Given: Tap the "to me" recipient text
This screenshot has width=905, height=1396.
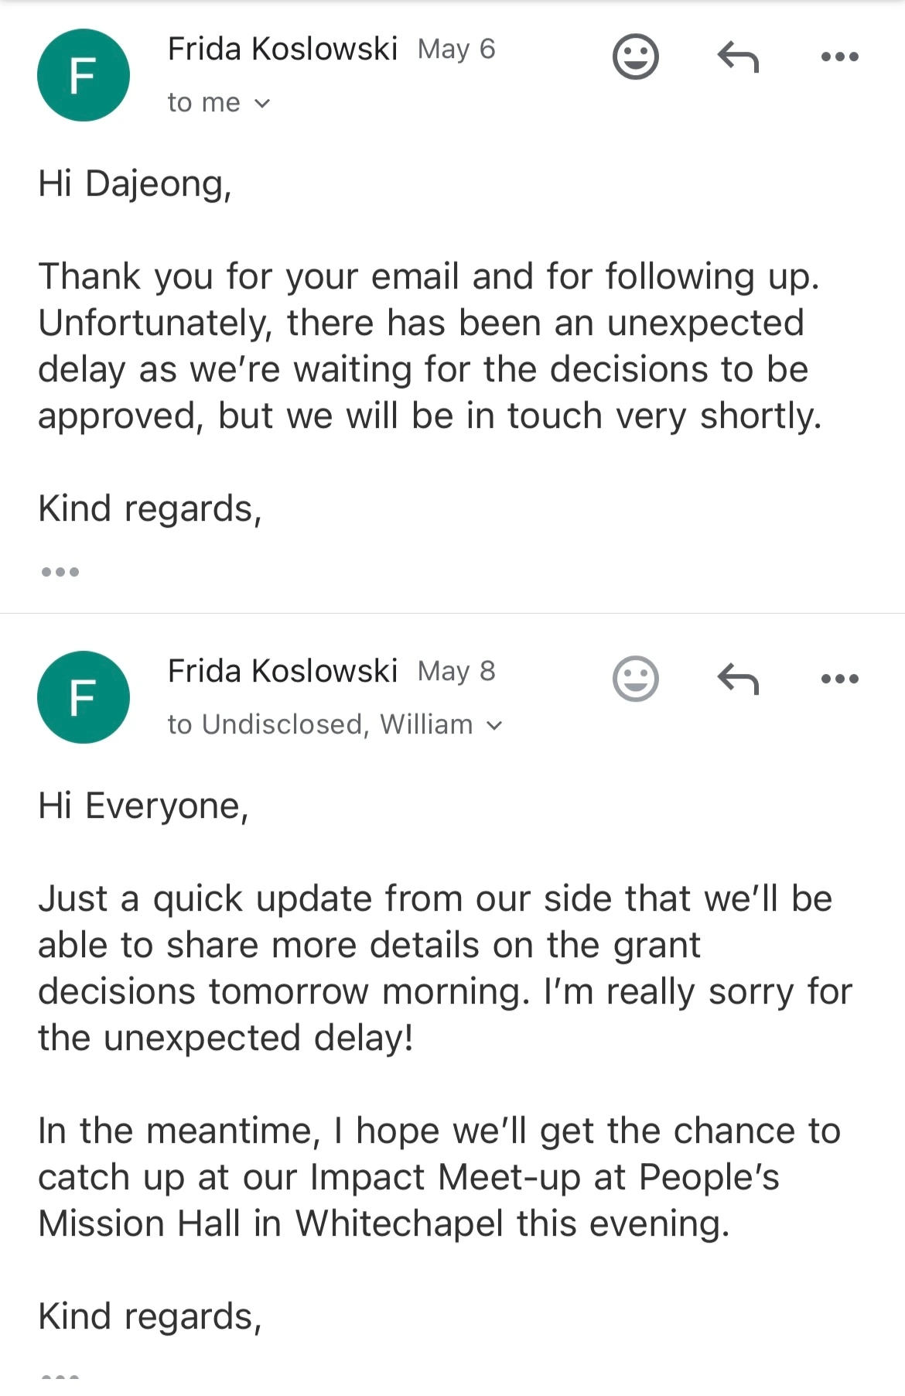Looking at the screenshot, I should point(204,103).
